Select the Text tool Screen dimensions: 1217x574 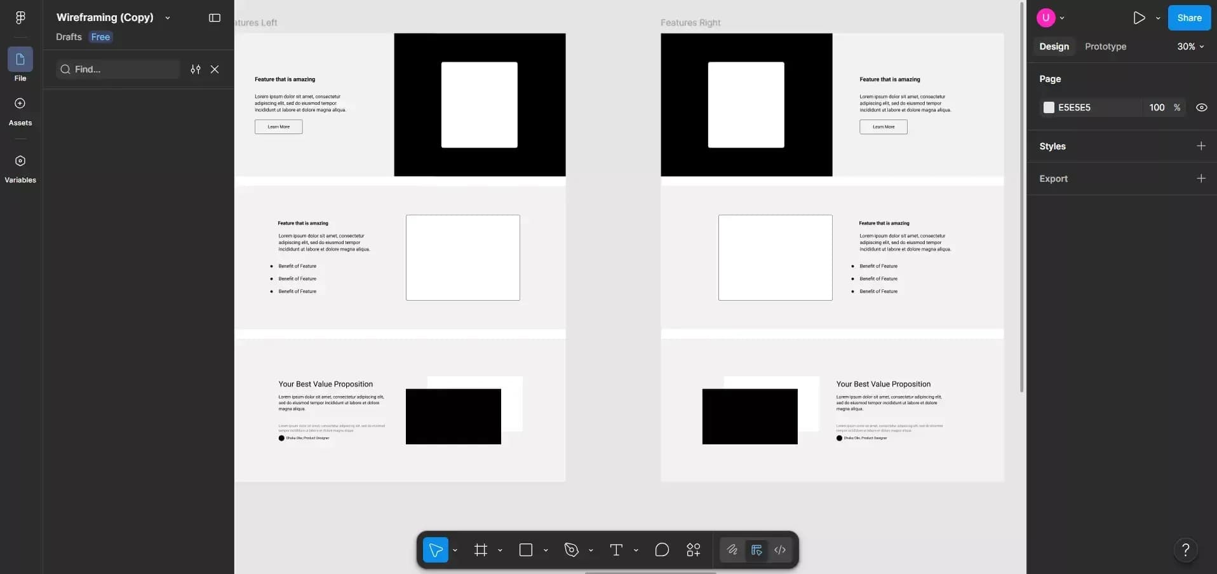point(616,550)
